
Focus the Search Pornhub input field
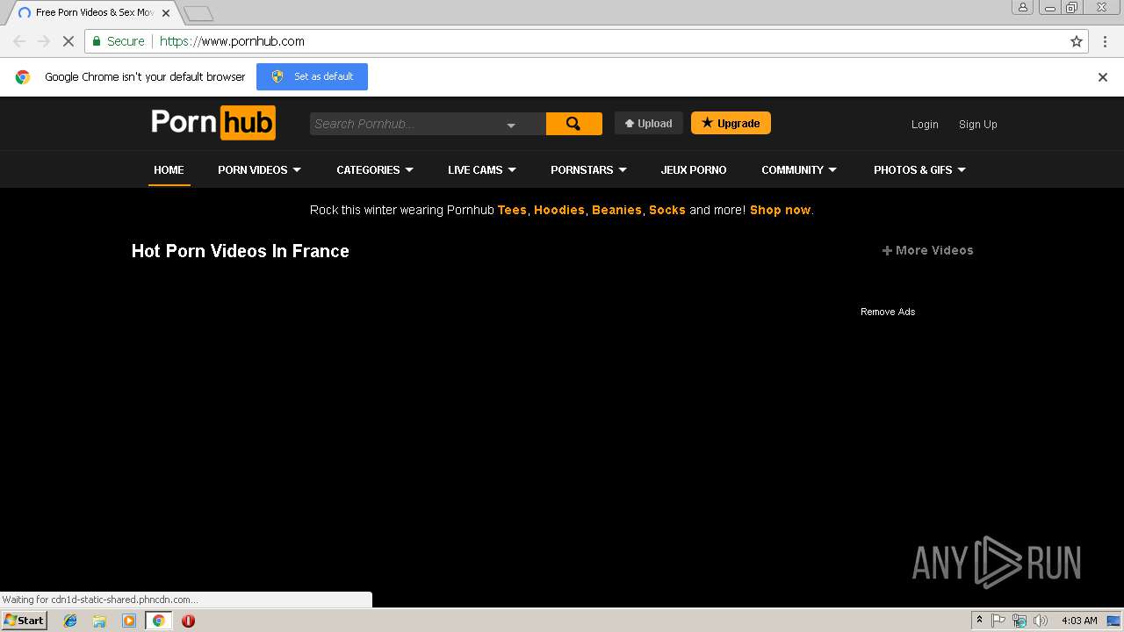point(407,124)
